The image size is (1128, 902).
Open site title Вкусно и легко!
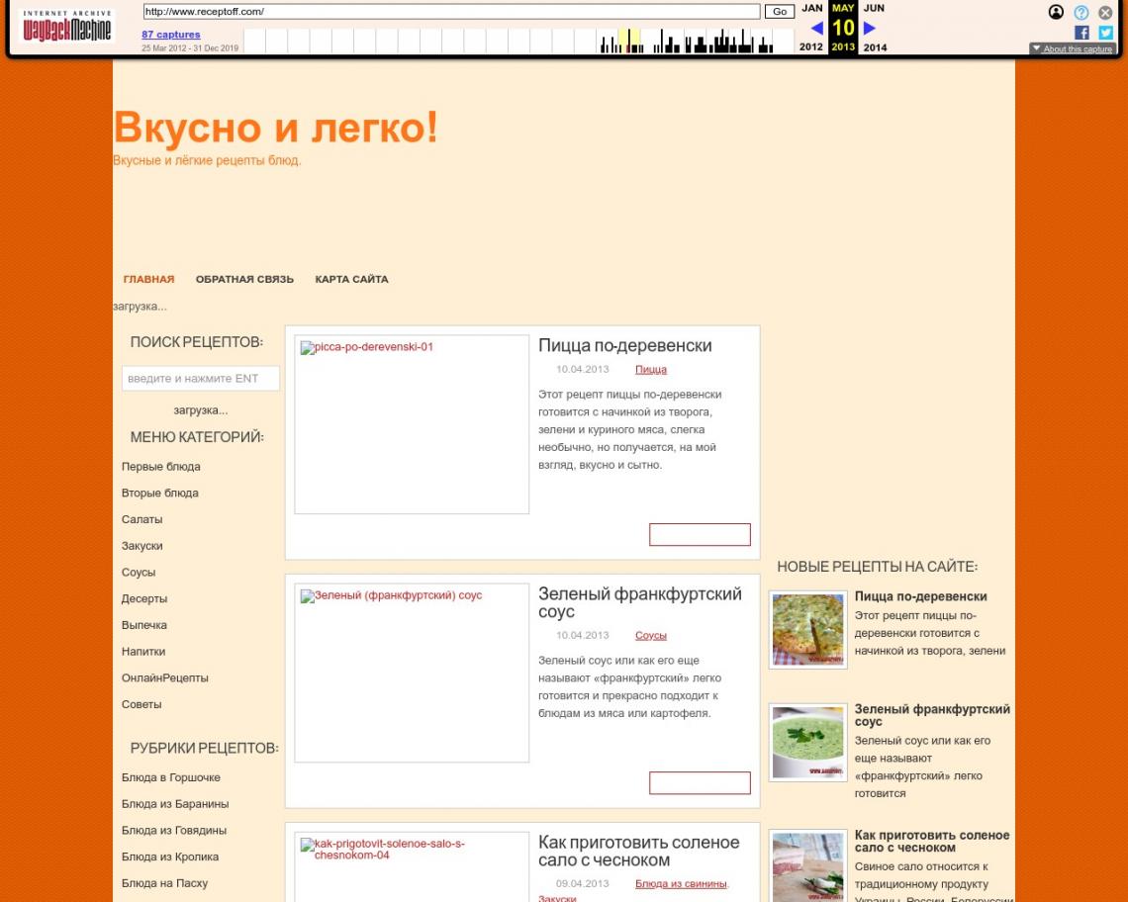275,128
